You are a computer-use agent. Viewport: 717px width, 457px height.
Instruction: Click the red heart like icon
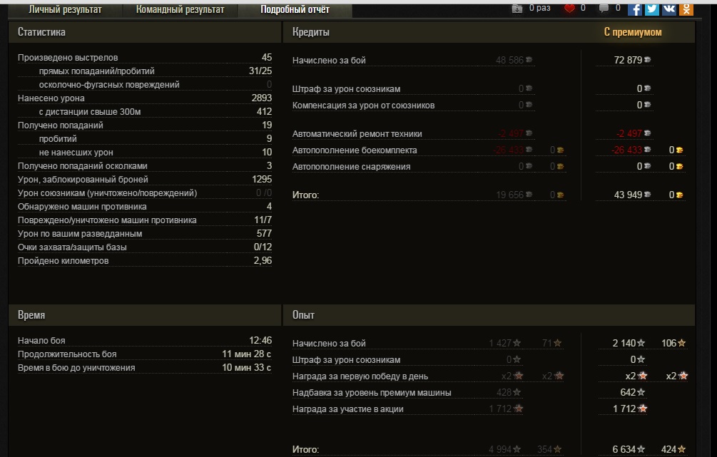pyautogui.click(x=569, y=9)
